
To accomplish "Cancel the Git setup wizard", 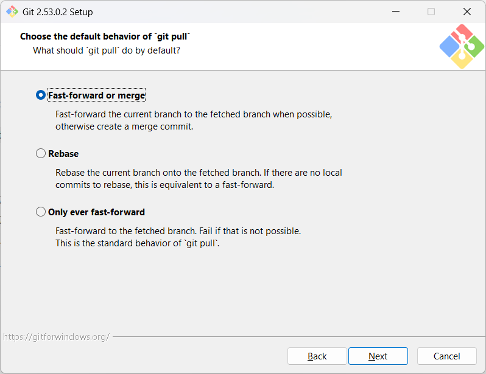I will (x=446, y=356).
